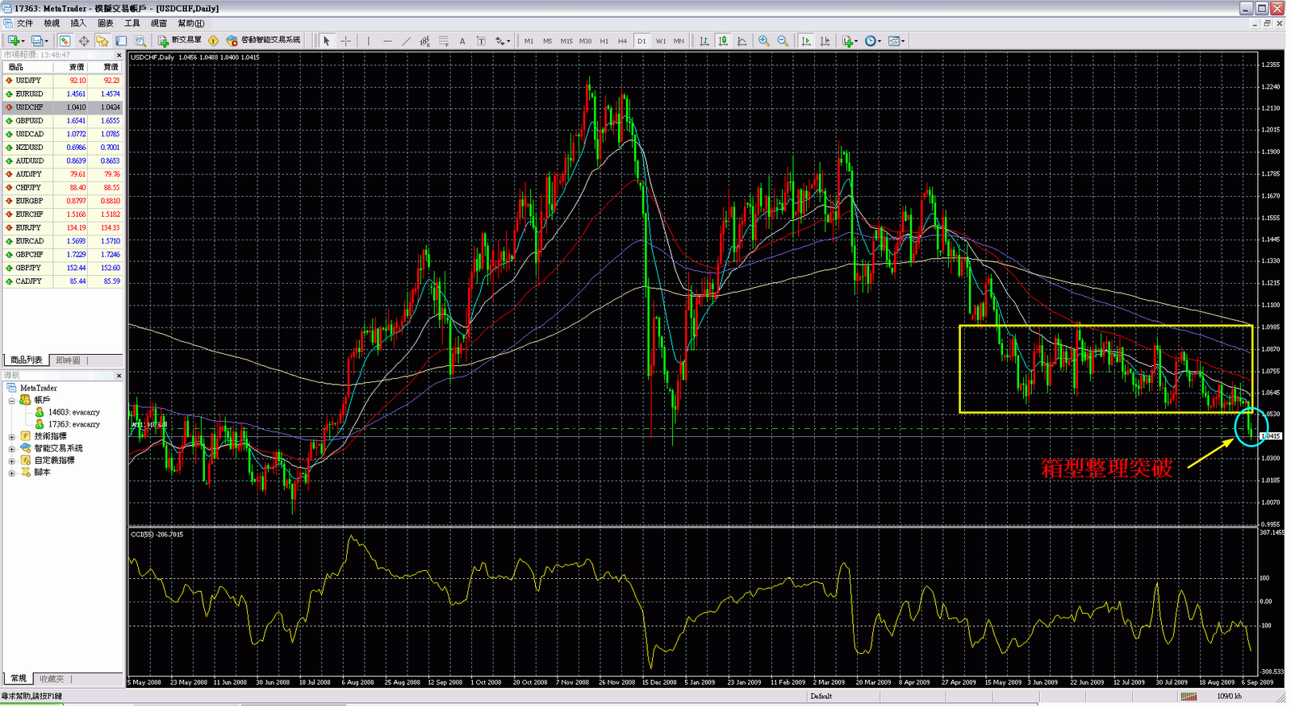Toggle the Navigator panel star-folder icon

(102, 40)
